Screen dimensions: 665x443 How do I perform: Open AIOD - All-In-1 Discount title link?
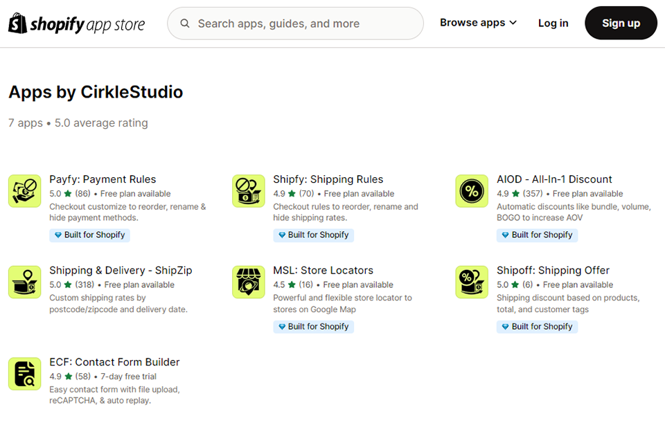point(554,179)
